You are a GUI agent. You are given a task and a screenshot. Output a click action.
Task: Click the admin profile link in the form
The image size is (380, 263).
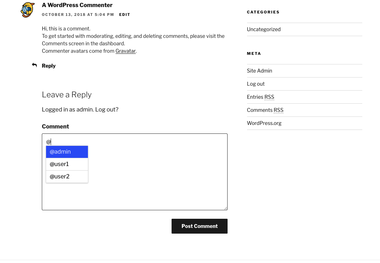67,109
